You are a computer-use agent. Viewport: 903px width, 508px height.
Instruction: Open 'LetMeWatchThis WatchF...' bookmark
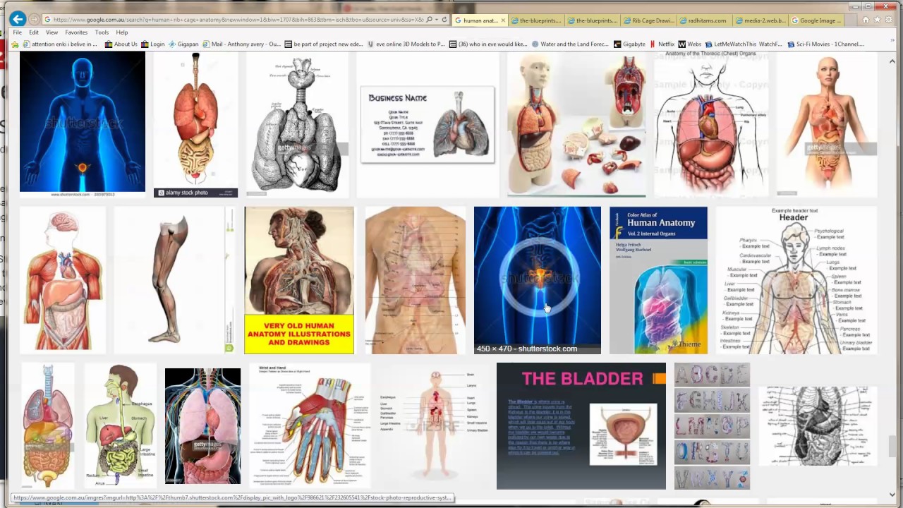[745, 44]
